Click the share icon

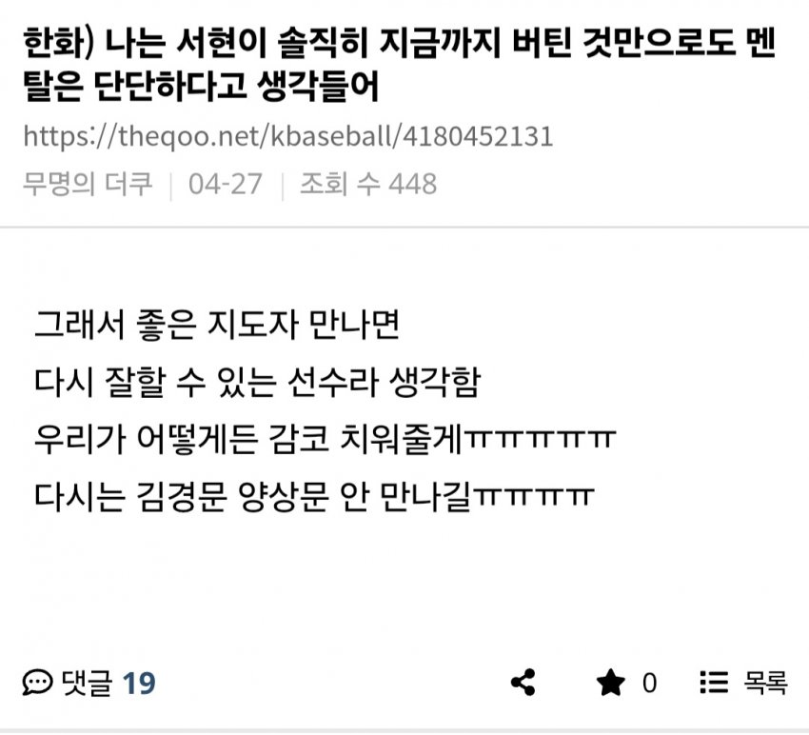(x=523, y=683)
